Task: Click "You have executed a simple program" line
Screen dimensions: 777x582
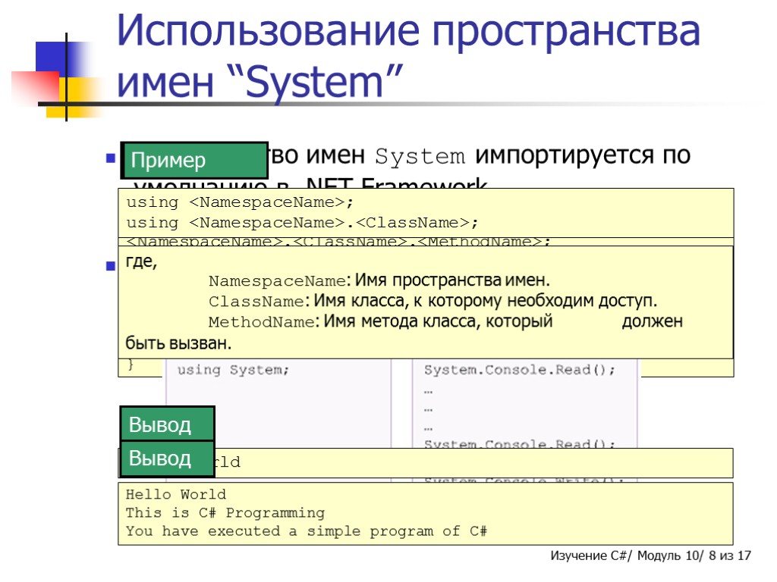Action: (307, 531)
